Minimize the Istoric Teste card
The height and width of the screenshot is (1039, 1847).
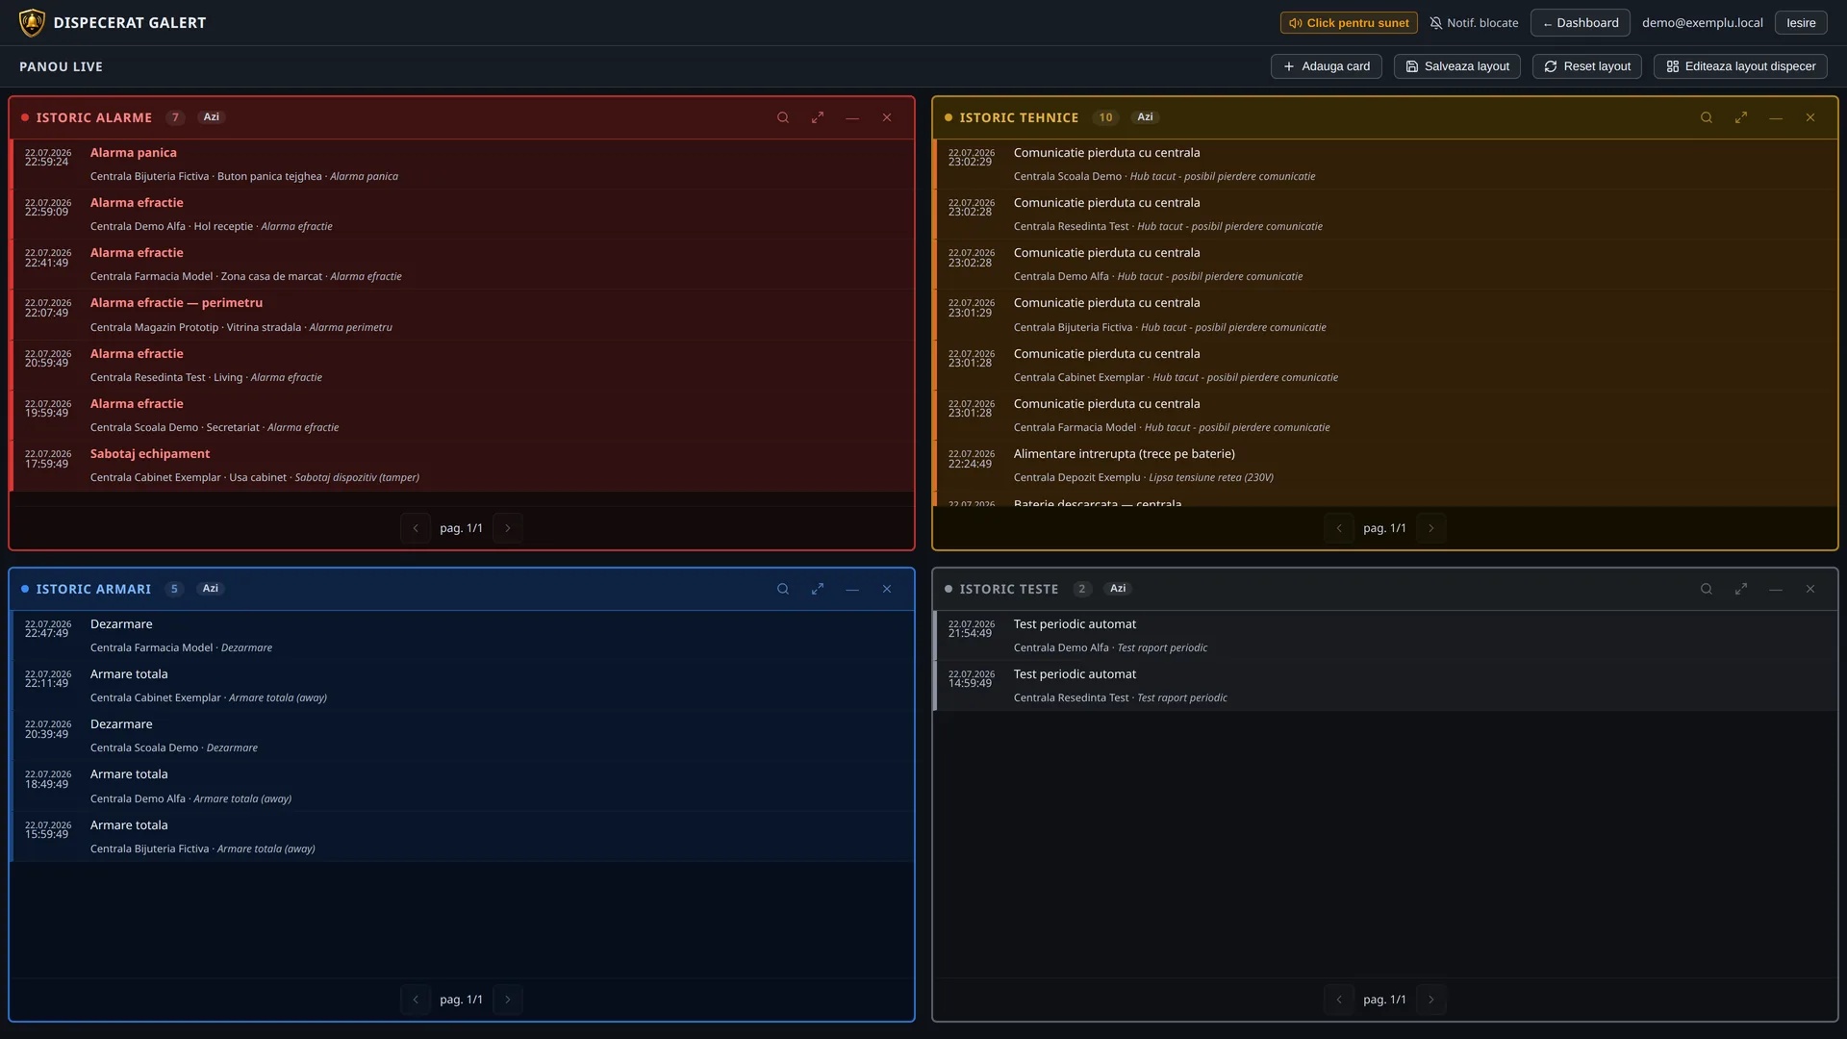coord(1776,589)
